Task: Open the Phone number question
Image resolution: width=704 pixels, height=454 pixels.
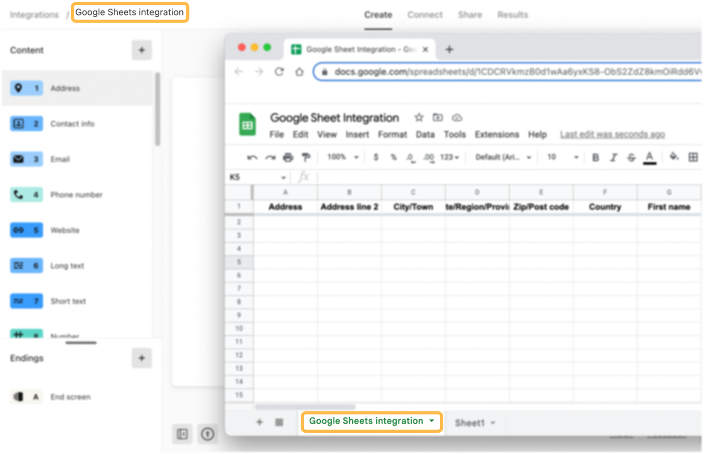Action: pos(78,195)
